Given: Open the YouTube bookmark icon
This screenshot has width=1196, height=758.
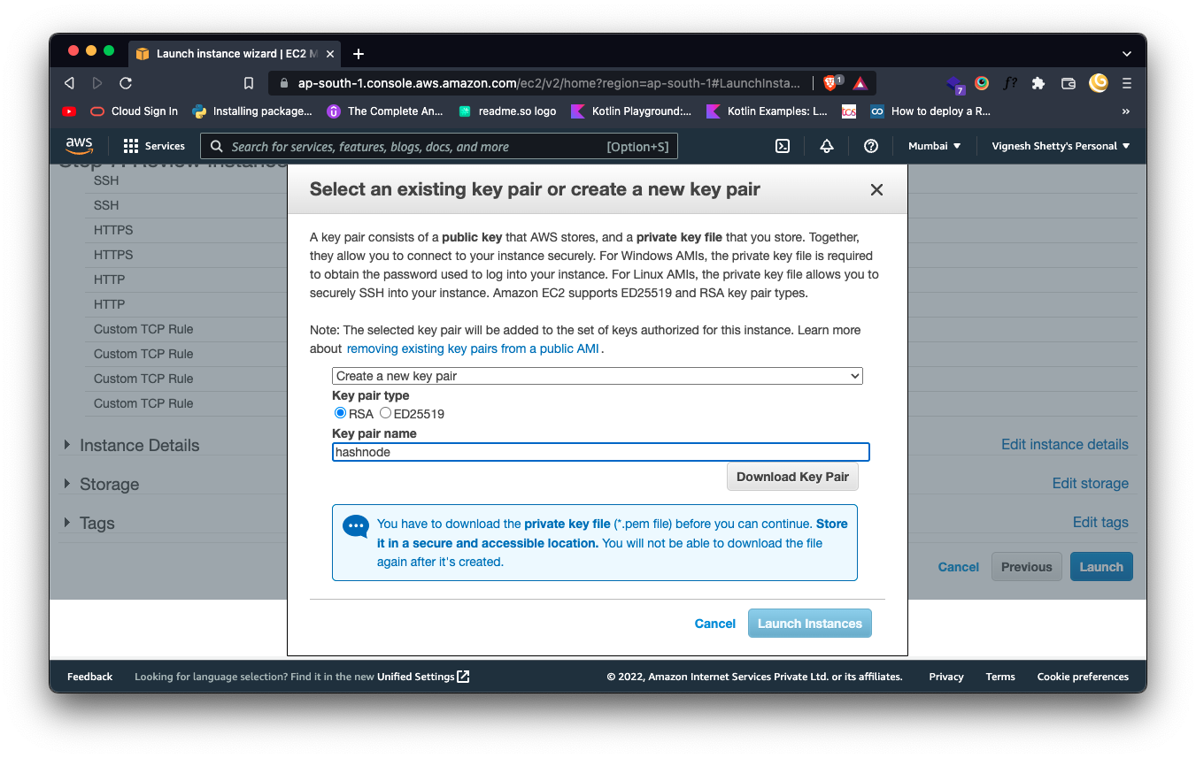Looking at the screenshot, I should tap(69, 111).
